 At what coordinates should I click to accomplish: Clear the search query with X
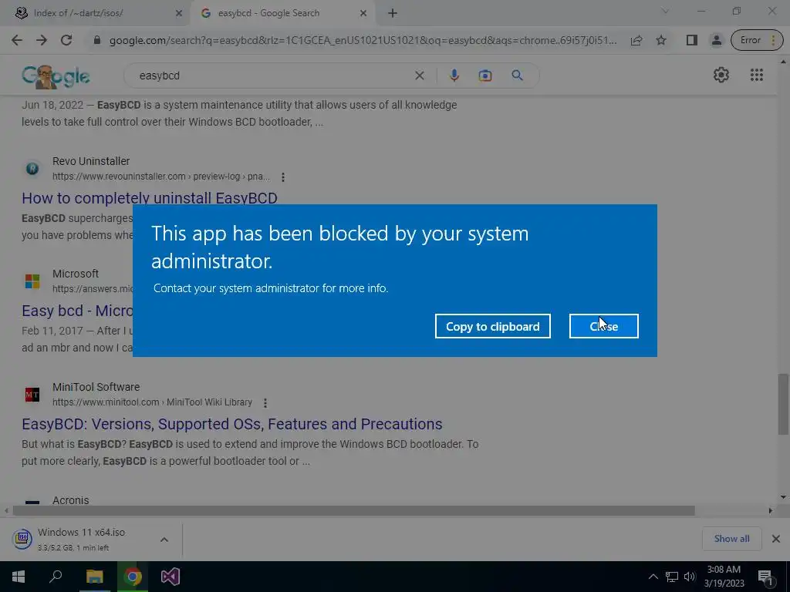click(x=419, y=76)
